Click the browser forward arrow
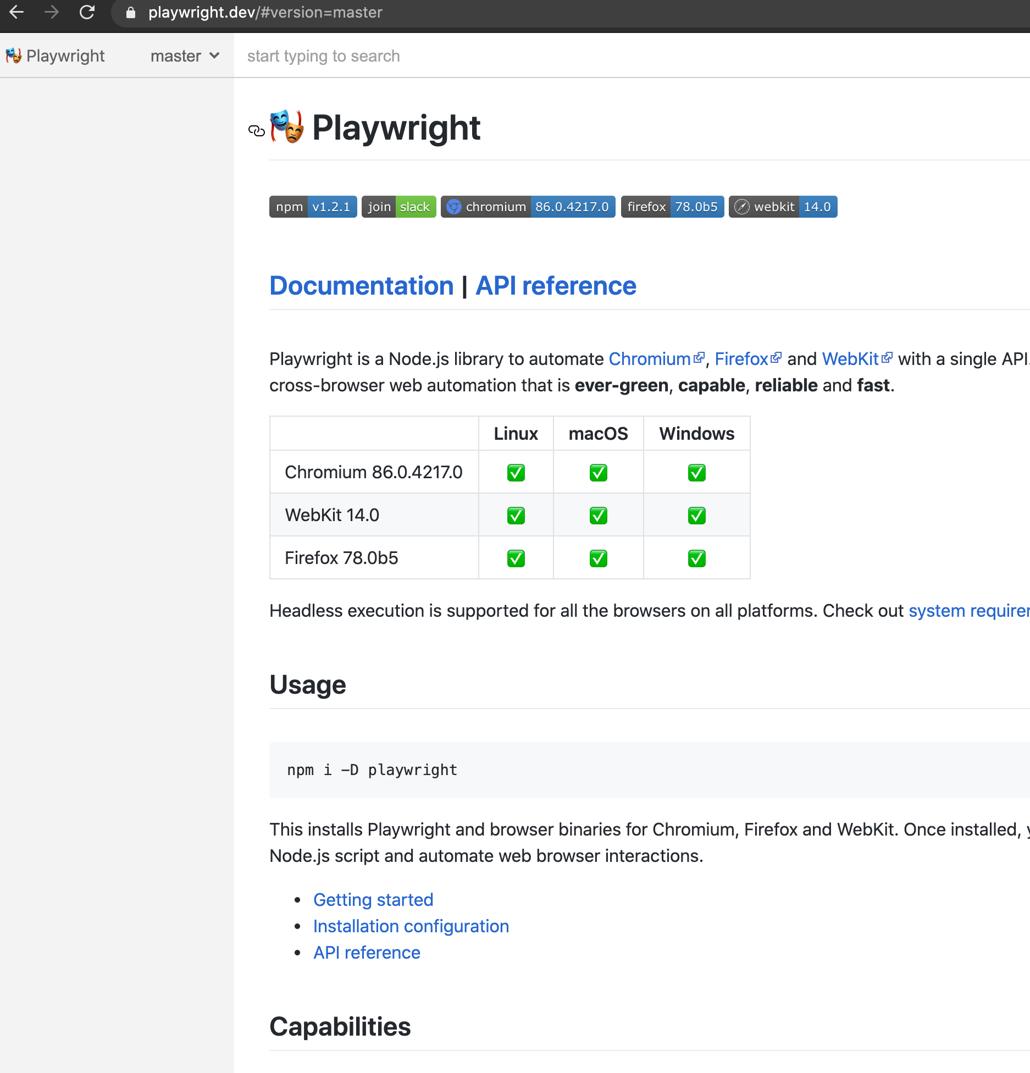The height and width of the screenshot is (1073, 1030). click(x=52, y=12)
